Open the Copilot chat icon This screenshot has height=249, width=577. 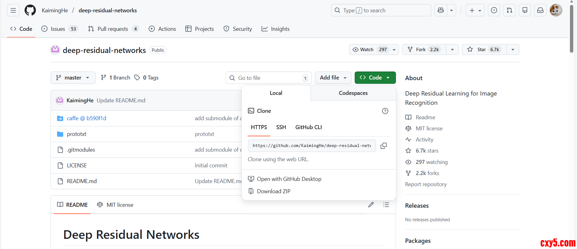coord(441,10)
